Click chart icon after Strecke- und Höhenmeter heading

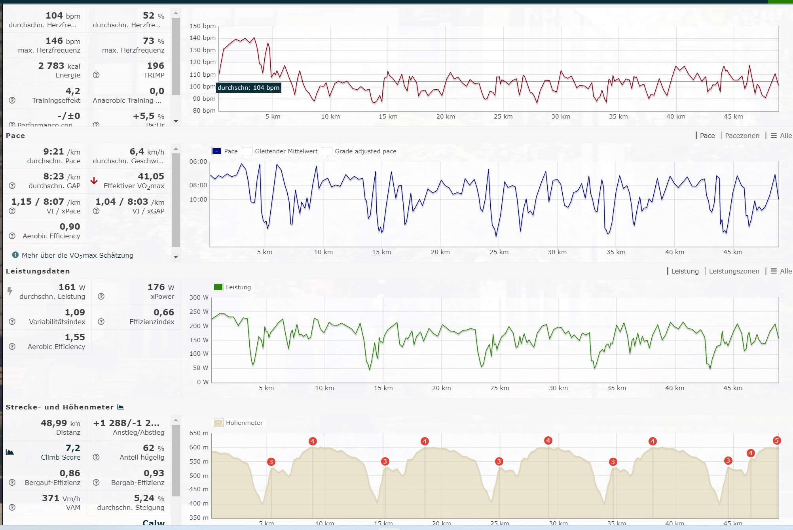[121, 407]
